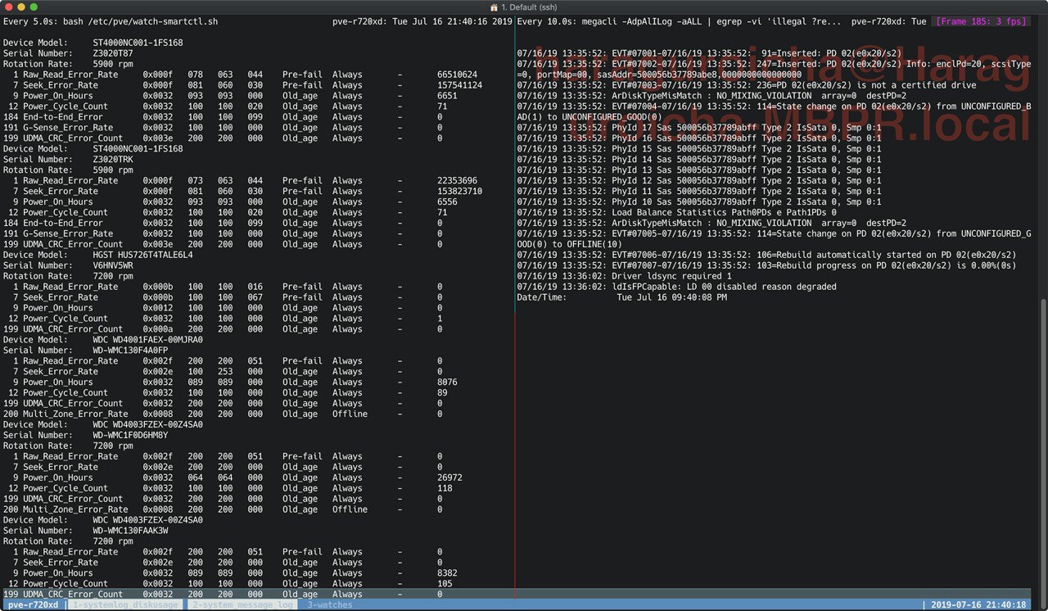The image size is (1048, 611).
Task: Click power cycle count value 89
Action: coord(442,393)
